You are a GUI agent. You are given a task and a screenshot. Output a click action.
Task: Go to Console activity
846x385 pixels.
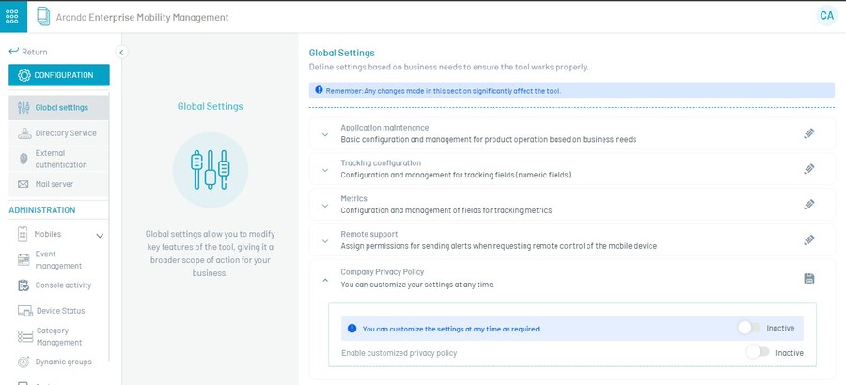[x=63, y=285]
